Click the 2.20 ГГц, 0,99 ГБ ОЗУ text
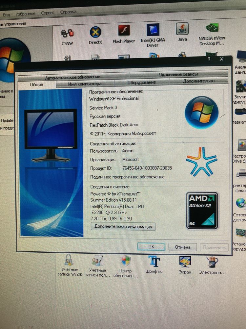Screen dimensions: 246x329 point(111,218)
